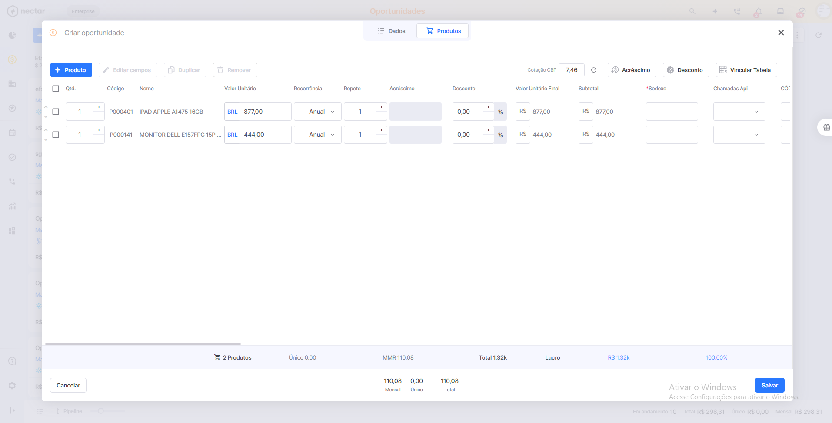Increase Repete value in MONITOR DELL row
Screen dimensions: 832x423
pyautogui.click(x=382, y=130)
